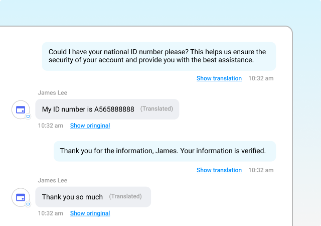Image resolution: width=321 pixels, height=226 pixels.
Task: Click the (Translated) label next to "Thank you so much"
Action: (x=125, y=196)
